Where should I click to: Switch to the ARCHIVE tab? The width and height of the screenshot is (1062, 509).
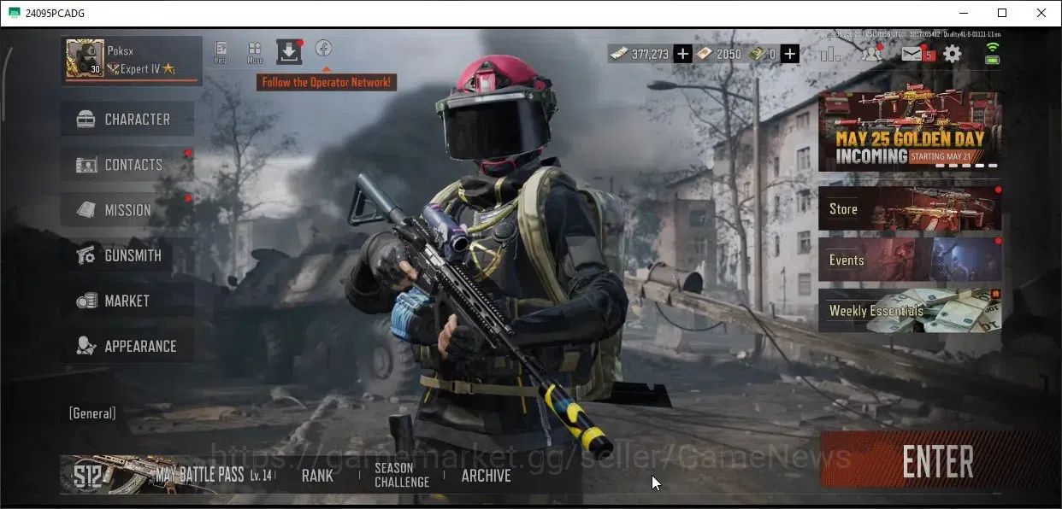(486, 476)
